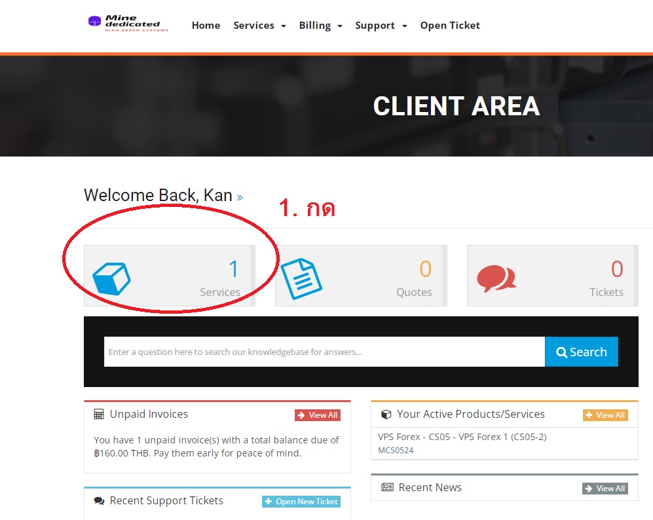This screenshot has height=520, width=653.
Task: Click the Open New Ticket button
Action: pos(301,502)
